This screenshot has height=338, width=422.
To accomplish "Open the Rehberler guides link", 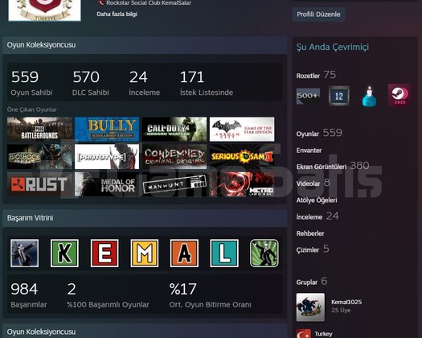I will pos(310,233).
